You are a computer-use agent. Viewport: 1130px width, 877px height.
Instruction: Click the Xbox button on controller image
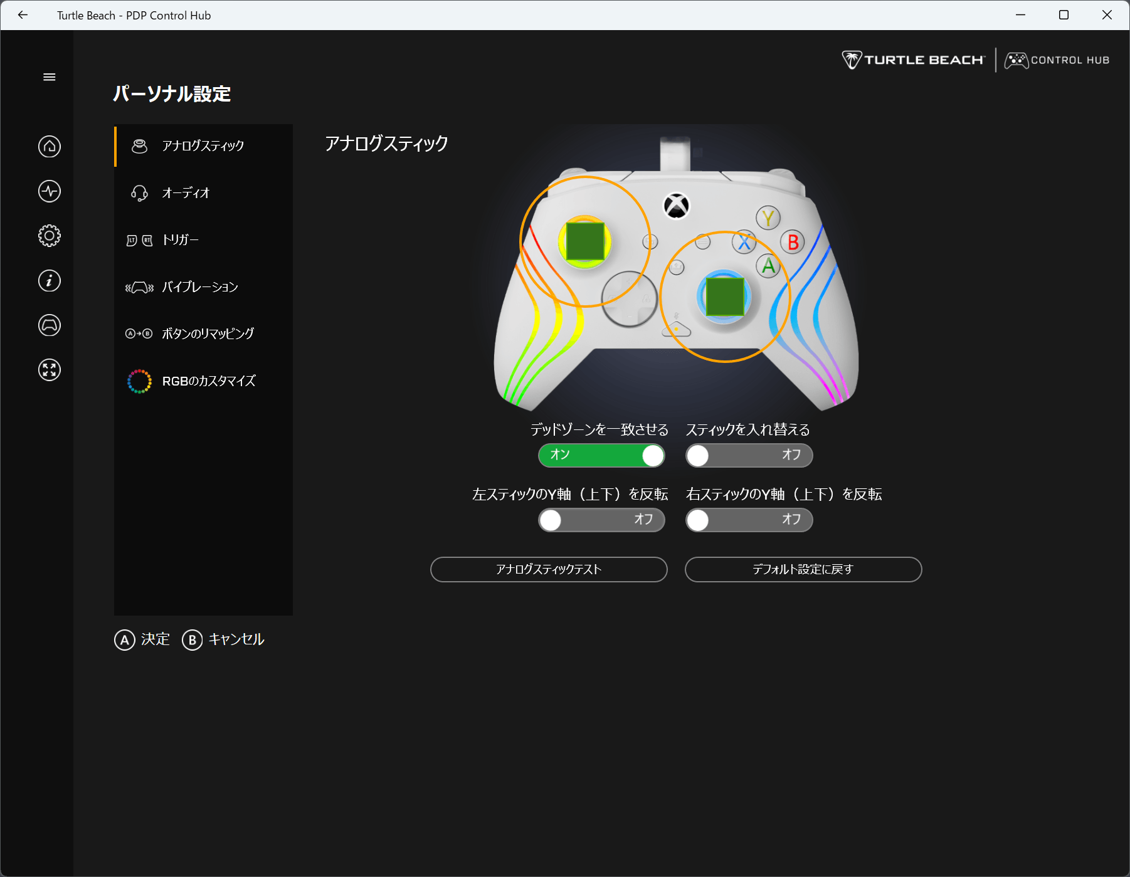pos(676,206)
